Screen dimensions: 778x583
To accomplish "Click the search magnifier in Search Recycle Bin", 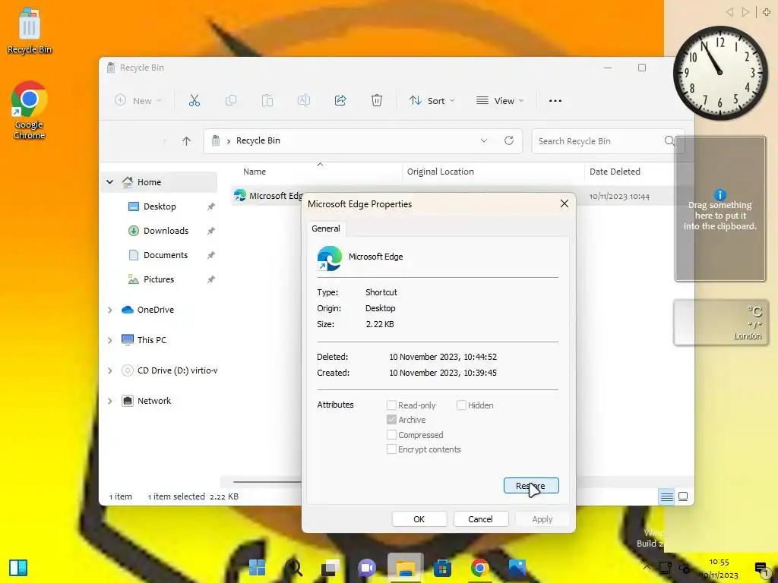I will coord(669,140).
